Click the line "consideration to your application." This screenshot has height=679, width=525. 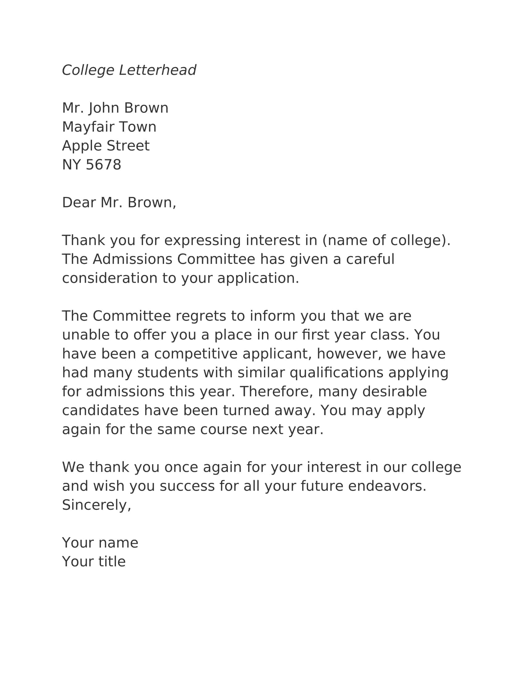pyautogui.click(x=180, y=278)
